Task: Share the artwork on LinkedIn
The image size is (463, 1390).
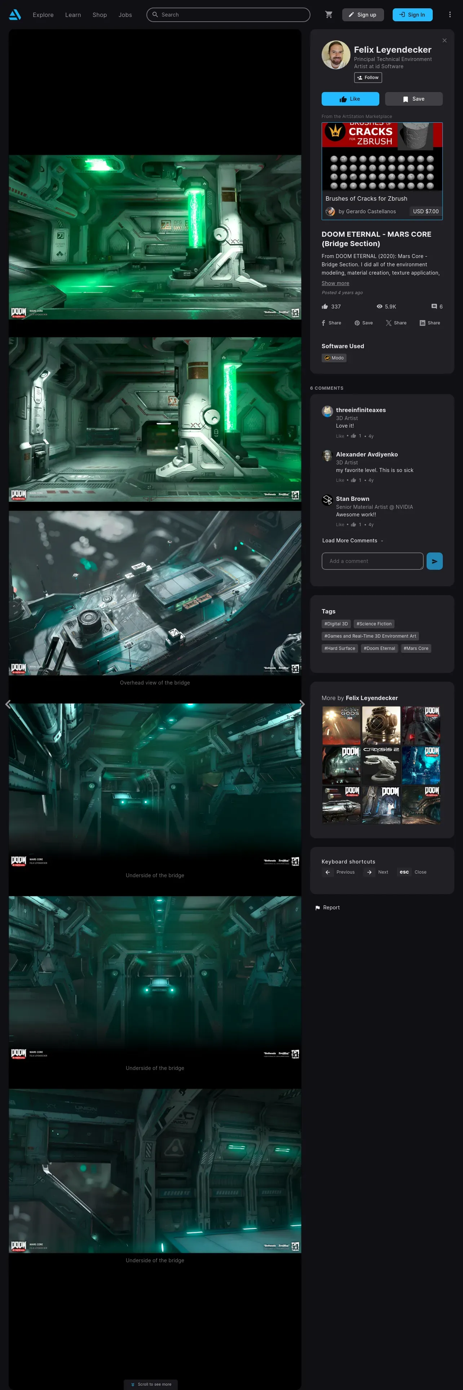Action: 429,323
